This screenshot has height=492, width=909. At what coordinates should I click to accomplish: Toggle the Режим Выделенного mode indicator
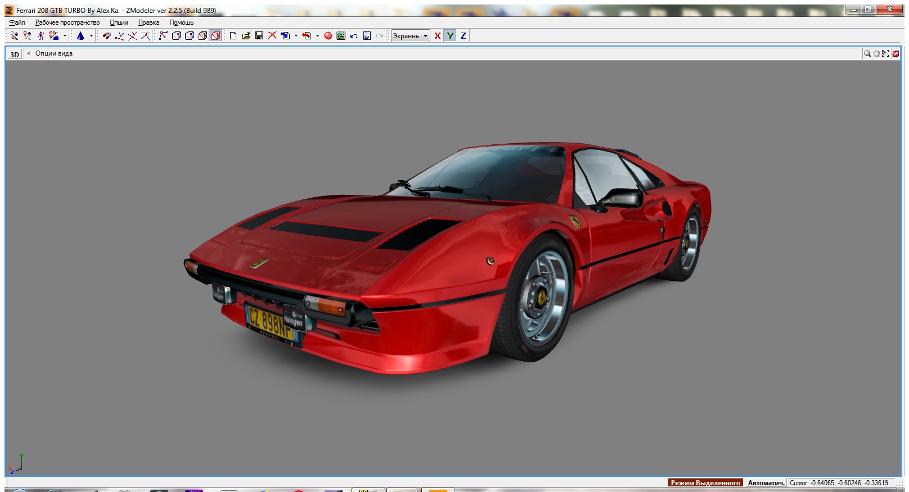point(705,482)
